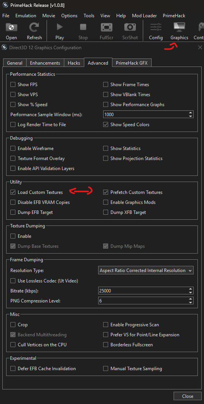Click the Controllers gamepad toolbar icon

coord(201,27)
